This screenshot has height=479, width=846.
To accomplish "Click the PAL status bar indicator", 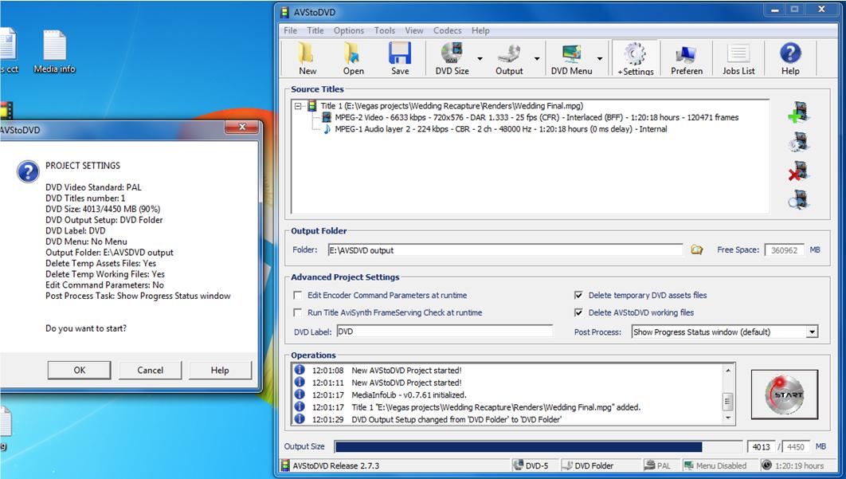I will (x=658, y=465).
